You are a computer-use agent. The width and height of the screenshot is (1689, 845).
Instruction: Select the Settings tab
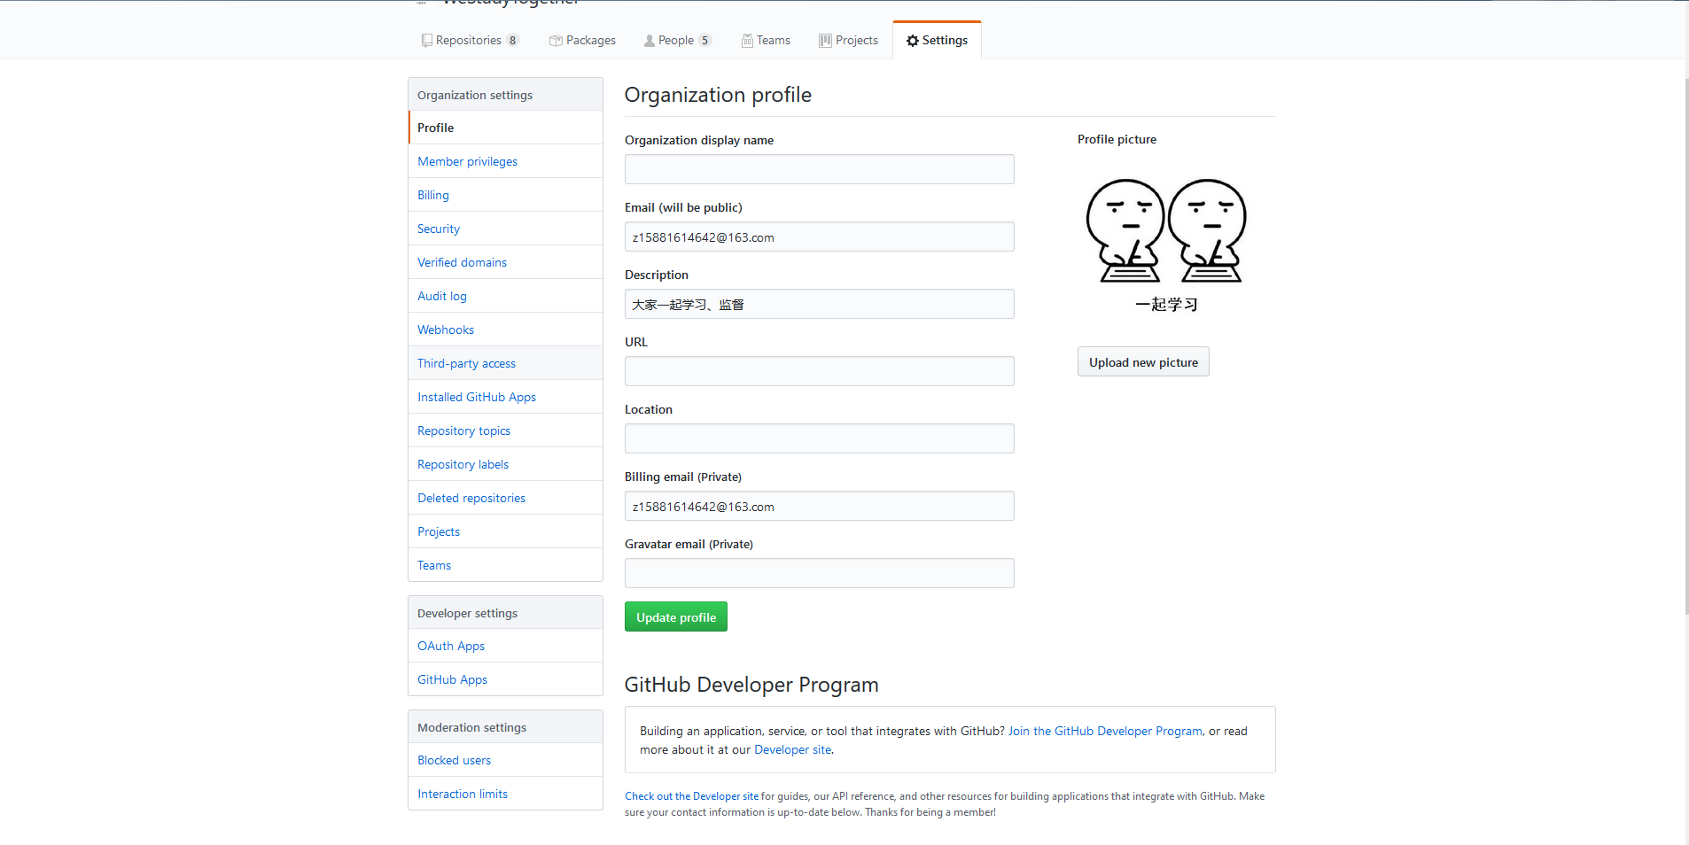[x=937, y=41]
